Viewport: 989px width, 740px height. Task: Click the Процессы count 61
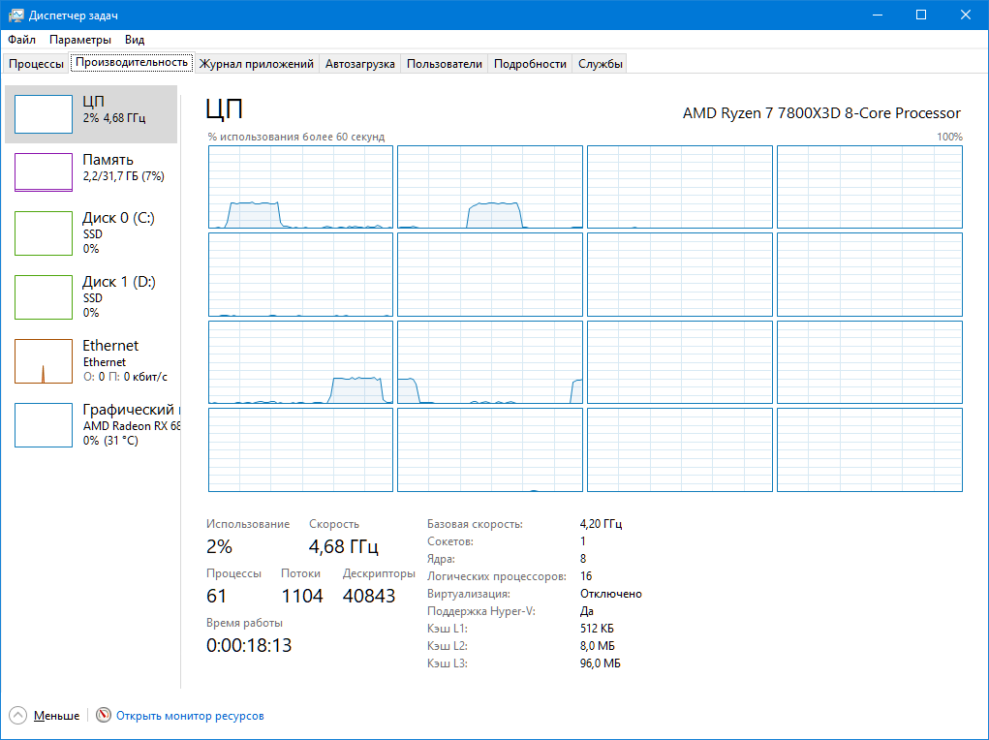216,596
